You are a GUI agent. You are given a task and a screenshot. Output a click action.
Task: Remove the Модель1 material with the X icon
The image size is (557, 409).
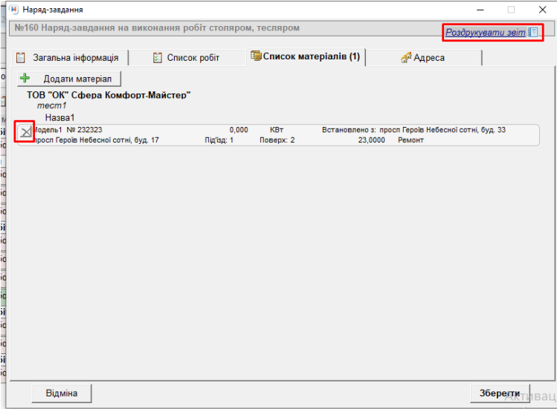pyautogui.click(x=25, y=132)
